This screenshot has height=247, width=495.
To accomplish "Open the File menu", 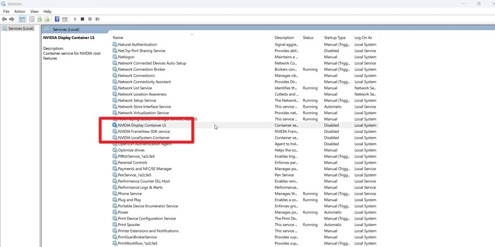I will (x=6, y=12).
